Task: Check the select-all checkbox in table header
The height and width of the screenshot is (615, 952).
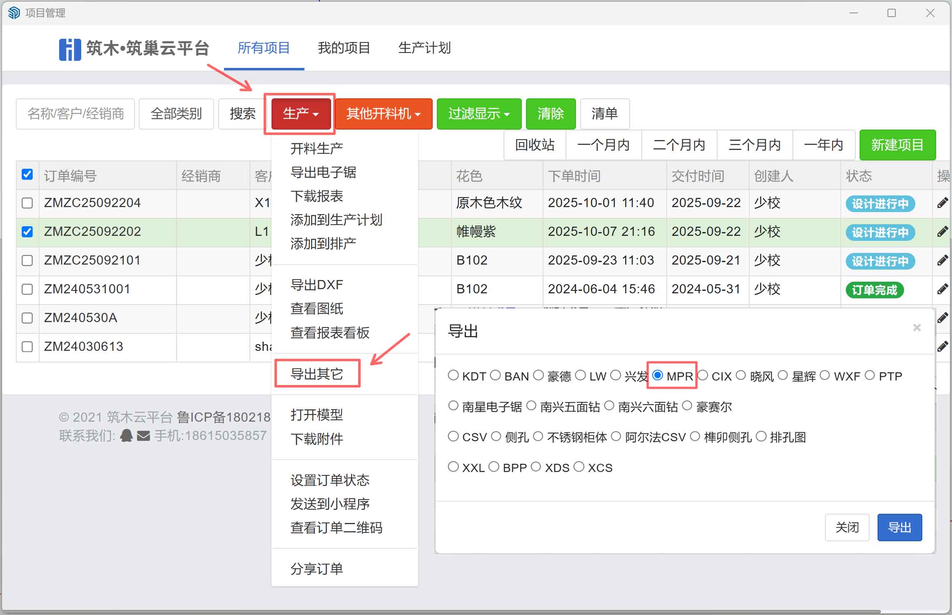Action: 27,175
